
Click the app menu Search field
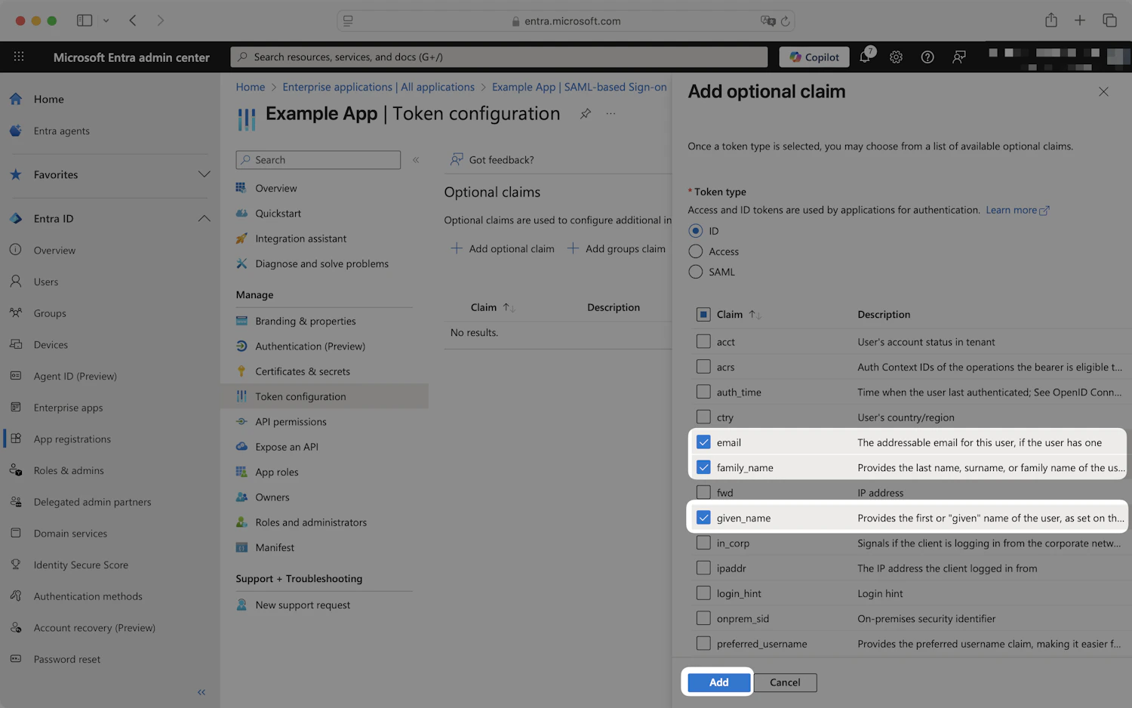(318, 160)
